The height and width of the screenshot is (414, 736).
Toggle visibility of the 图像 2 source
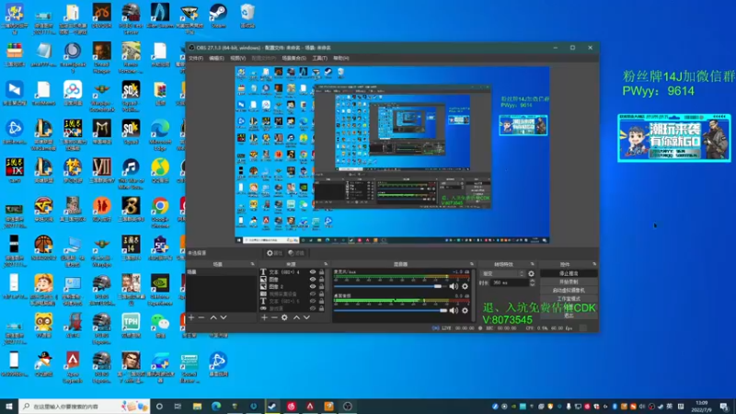coord(313,286)
